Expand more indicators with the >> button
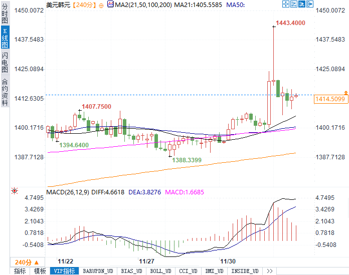This screenshot has height=275, width=349. (269, 271)
